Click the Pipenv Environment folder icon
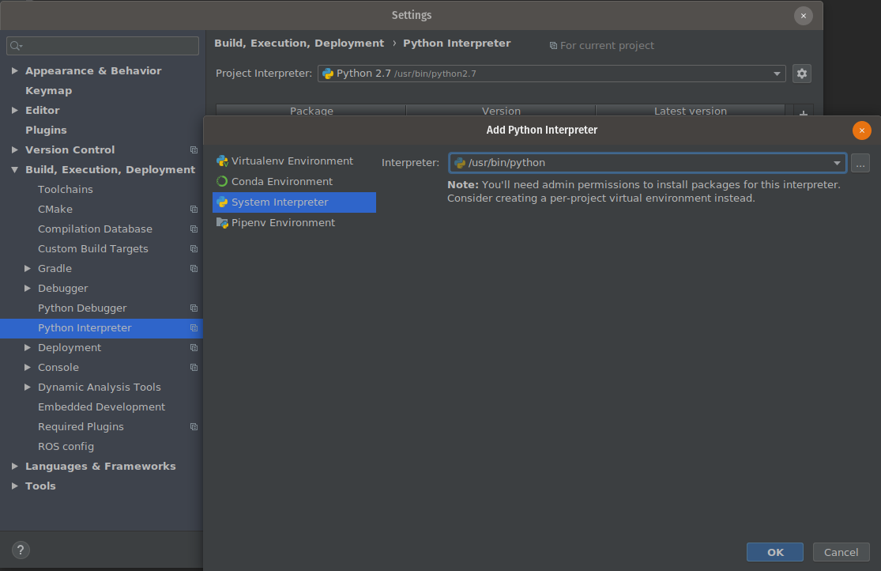Screen dimensions: 881x571 [223, 223]
